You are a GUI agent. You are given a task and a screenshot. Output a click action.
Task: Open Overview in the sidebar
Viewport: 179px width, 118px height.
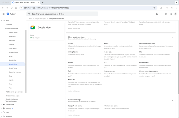pyautogui.click(x=9, y=24)
